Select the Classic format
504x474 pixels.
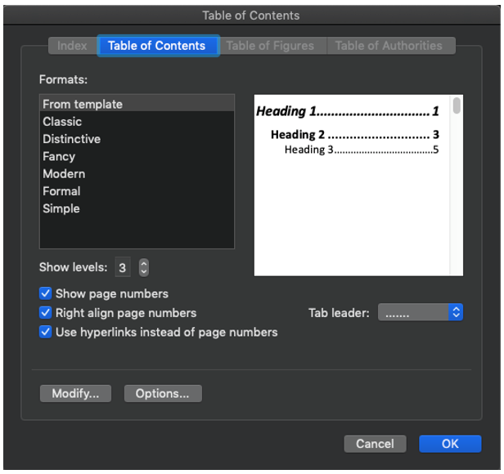point(62,122)
